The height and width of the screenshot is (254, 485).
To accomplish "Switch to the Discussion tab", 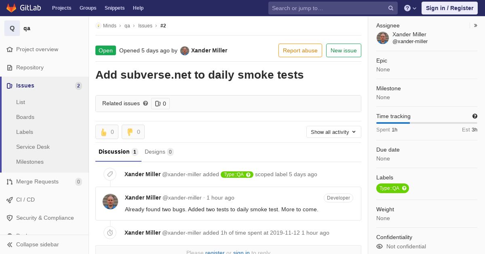I will tap(118, 152).
